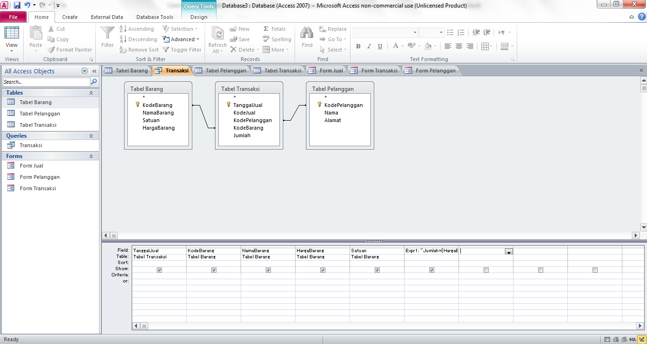This screenshot has width=647, height=344.
Task: Open the font size combo box
Action: point(431,33)
